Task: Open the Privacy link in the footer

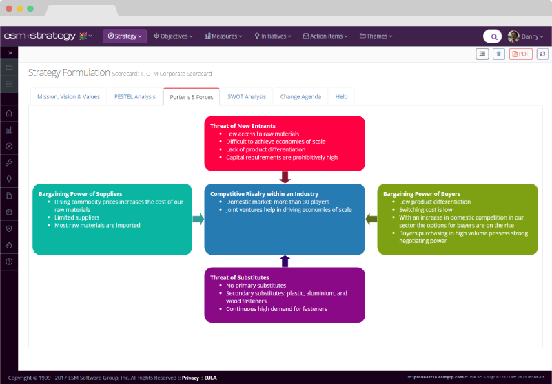Action: pyautogui.click(x=190, y=378)
